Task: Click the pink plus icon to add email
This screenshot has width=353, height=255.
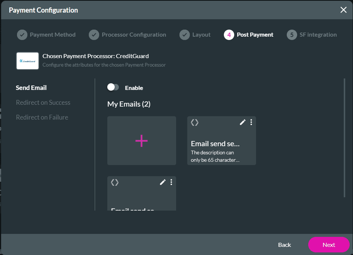Action: click(x=141, y=141)
